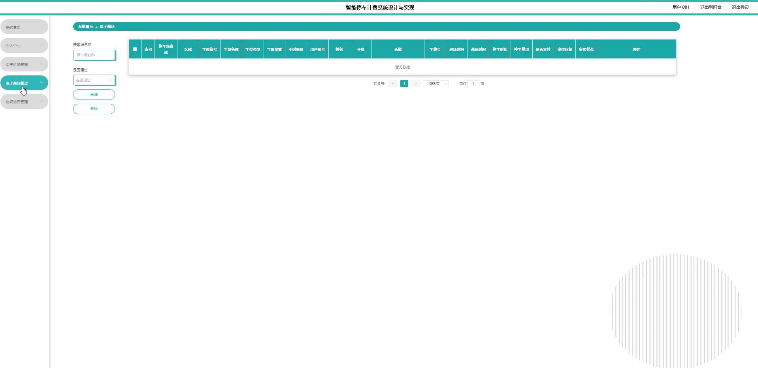Click the 区域 column header

point(188,49)
